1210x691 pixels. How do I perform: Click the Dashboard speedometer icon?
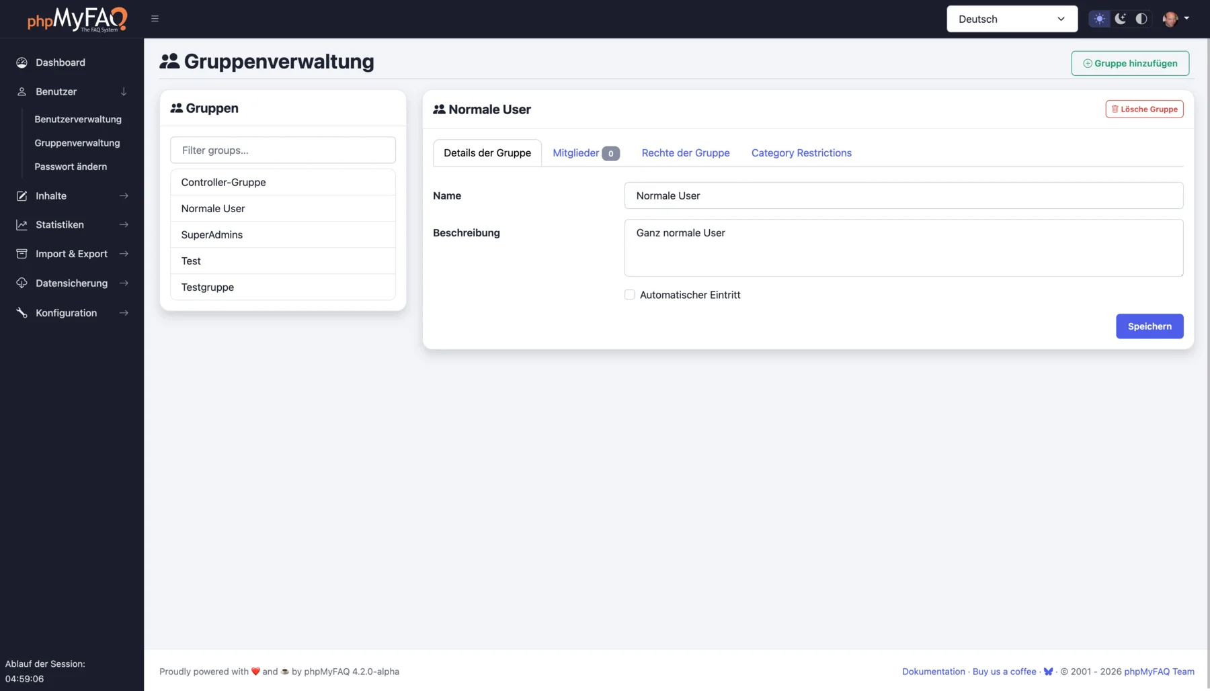pyautogui.click(x=22, y=62)
